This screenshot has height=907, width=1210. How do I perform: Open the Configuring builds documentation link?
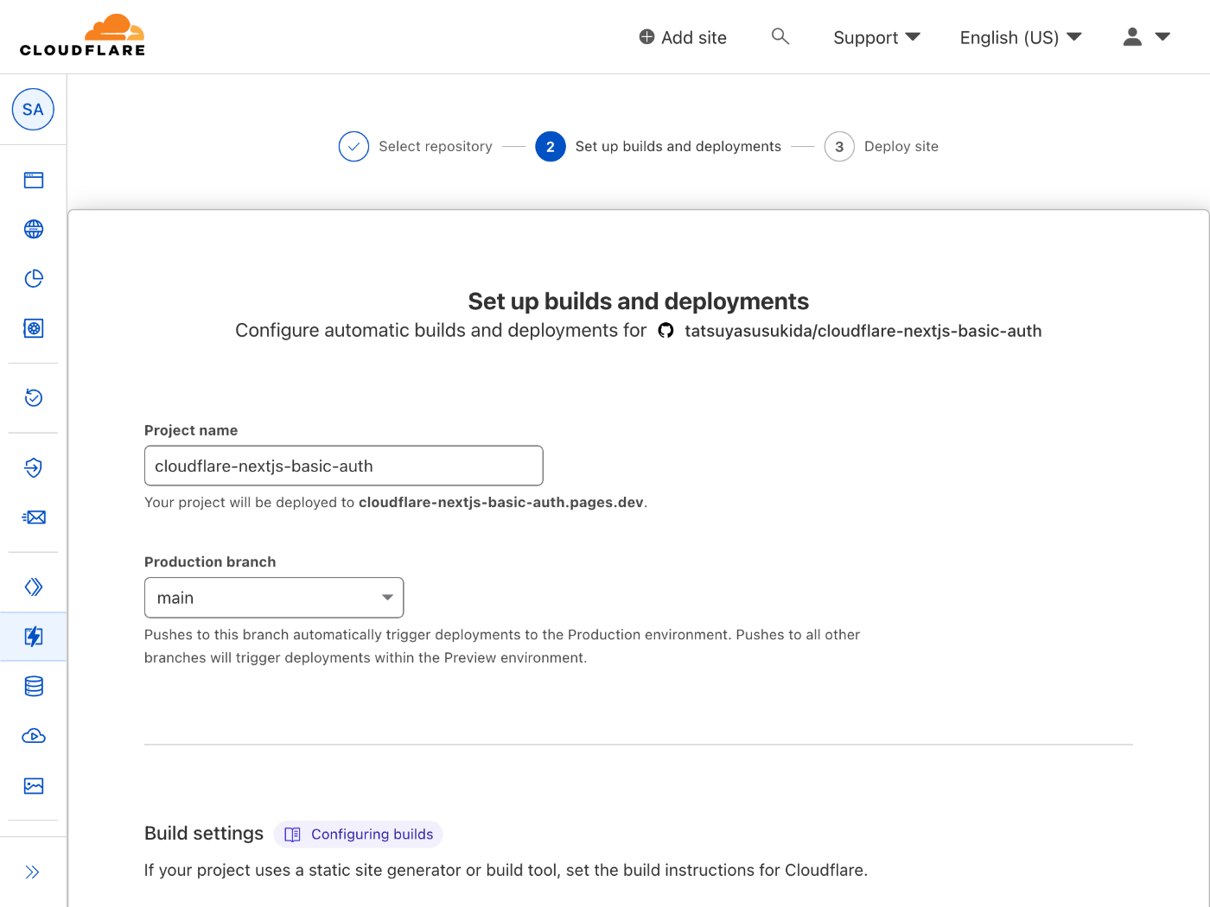pos(359,834)
